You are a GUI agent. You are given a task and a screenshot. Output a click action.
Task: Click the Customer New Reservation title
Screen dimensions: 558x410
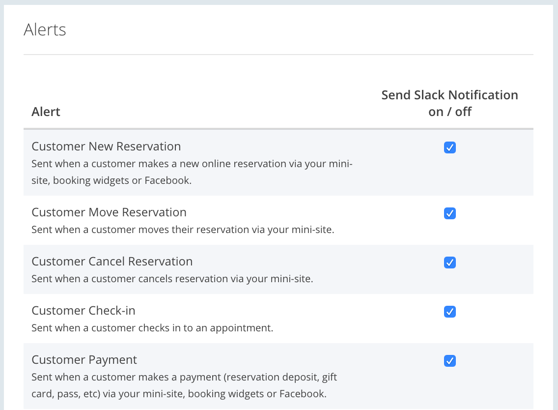(106, 146)
